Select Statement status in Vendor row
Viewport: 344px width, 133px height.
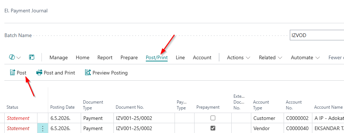click(18, 128)
